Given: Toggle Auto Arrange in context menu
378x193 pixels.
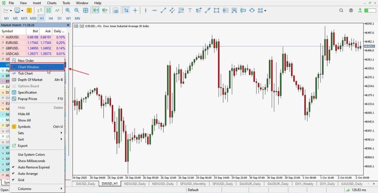Looking at the screenshot, I should click(28, 173).
